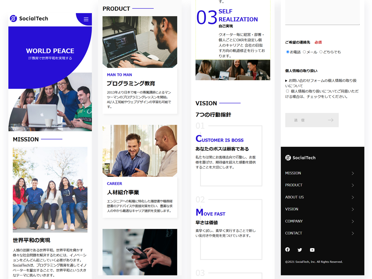Image resolution: width=372 pixels, height=279 pixels.
Task: Select the どちらでも radio button
Action: [321, 52]
